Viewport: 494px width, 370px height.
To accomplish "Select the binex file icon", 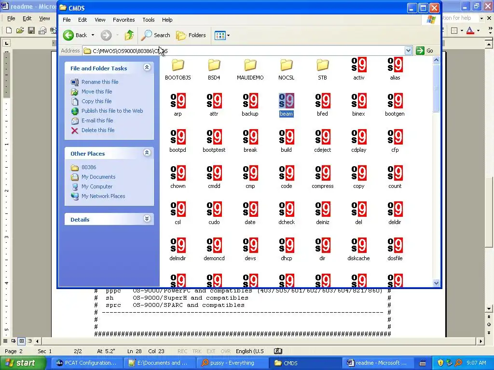I will pyautogui.click(x=358, y=101).
